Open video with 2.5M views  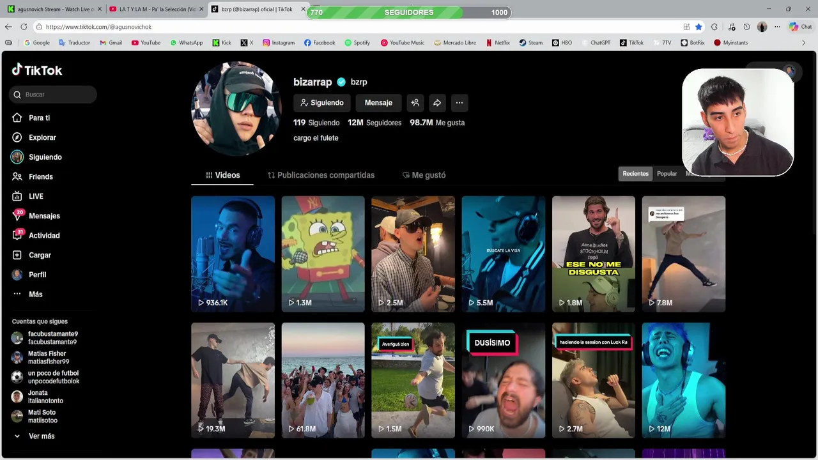pos(413,254)
